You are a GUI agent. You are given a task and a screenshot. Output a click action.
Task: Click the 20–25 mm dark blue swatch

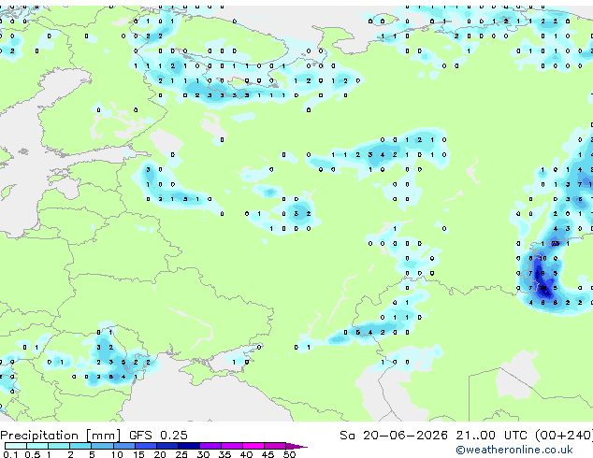[x=167, y=446]
